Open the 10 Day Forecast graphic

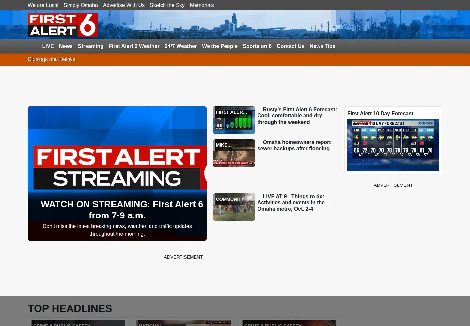tap(393, 145)
